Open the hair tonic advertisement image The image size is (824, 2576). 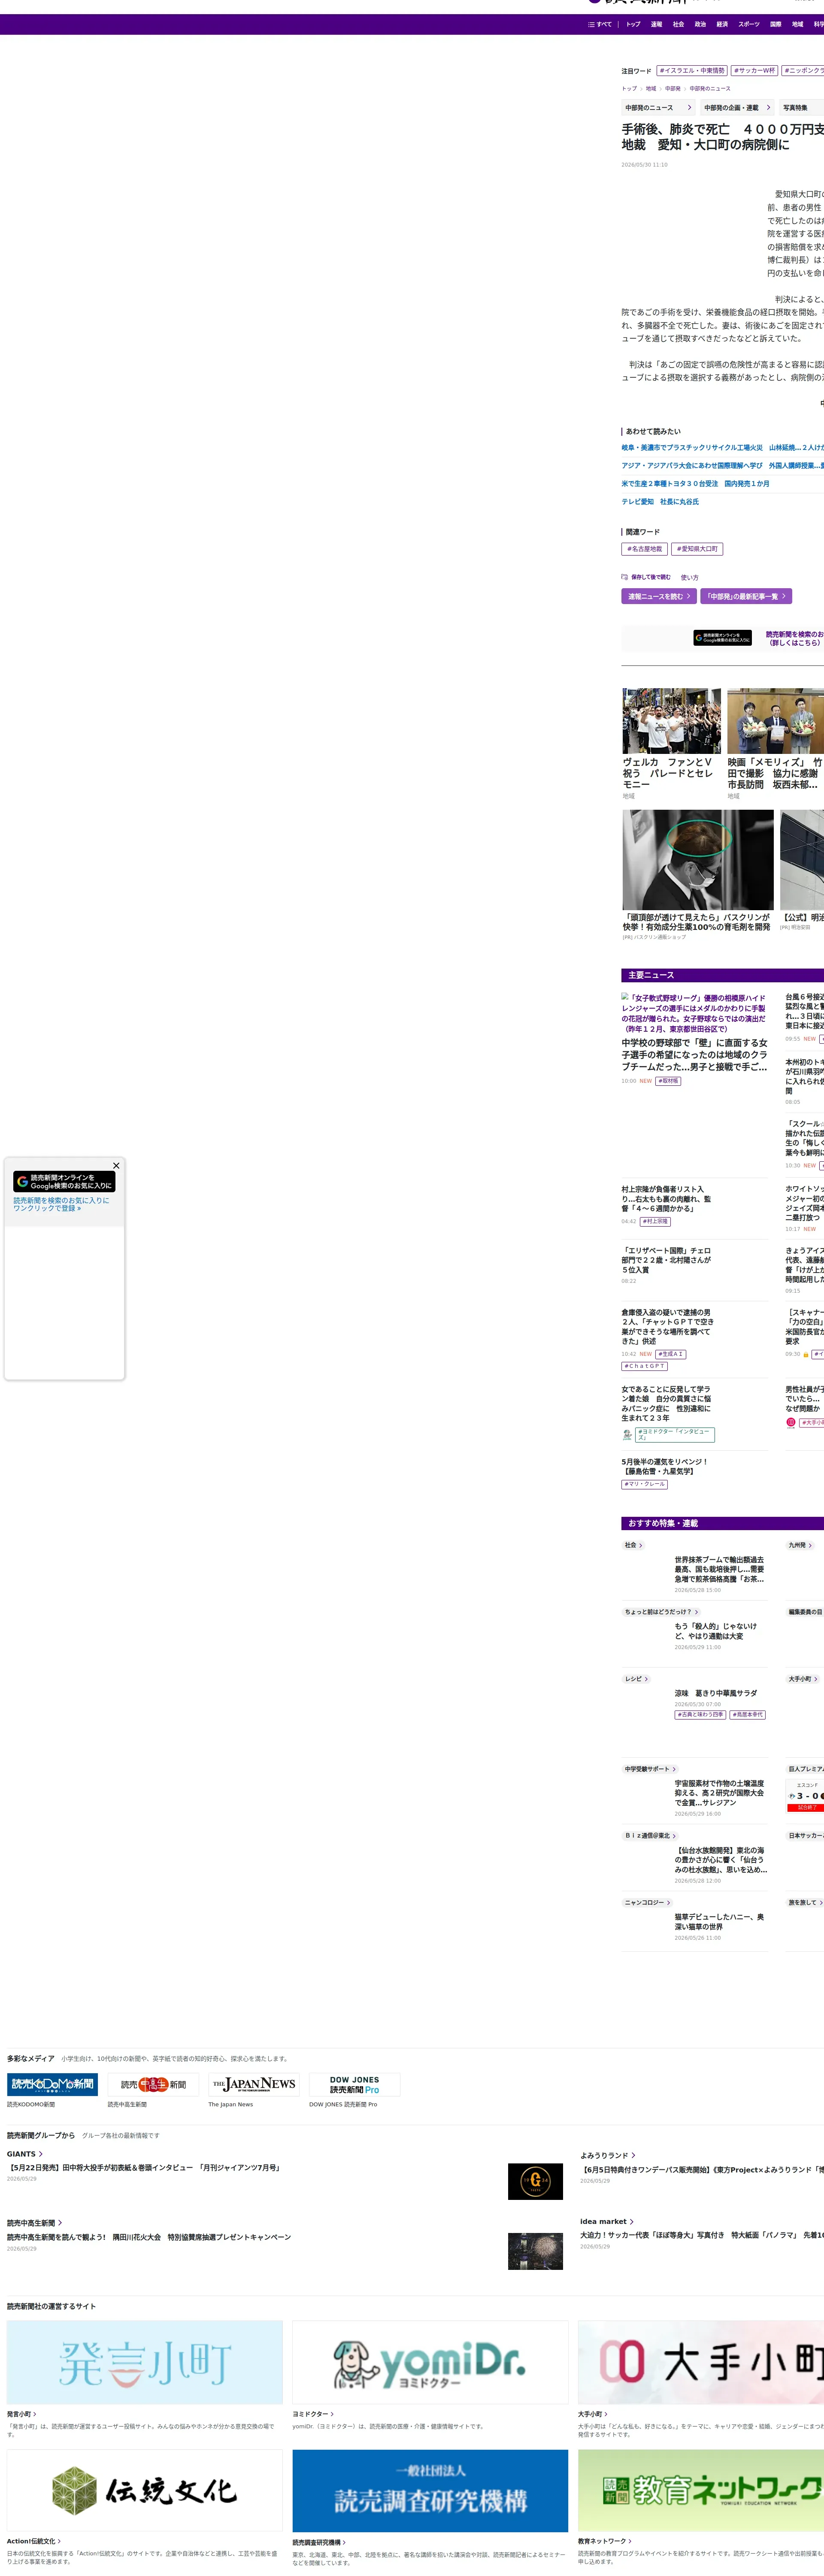[x=698, y=859]
